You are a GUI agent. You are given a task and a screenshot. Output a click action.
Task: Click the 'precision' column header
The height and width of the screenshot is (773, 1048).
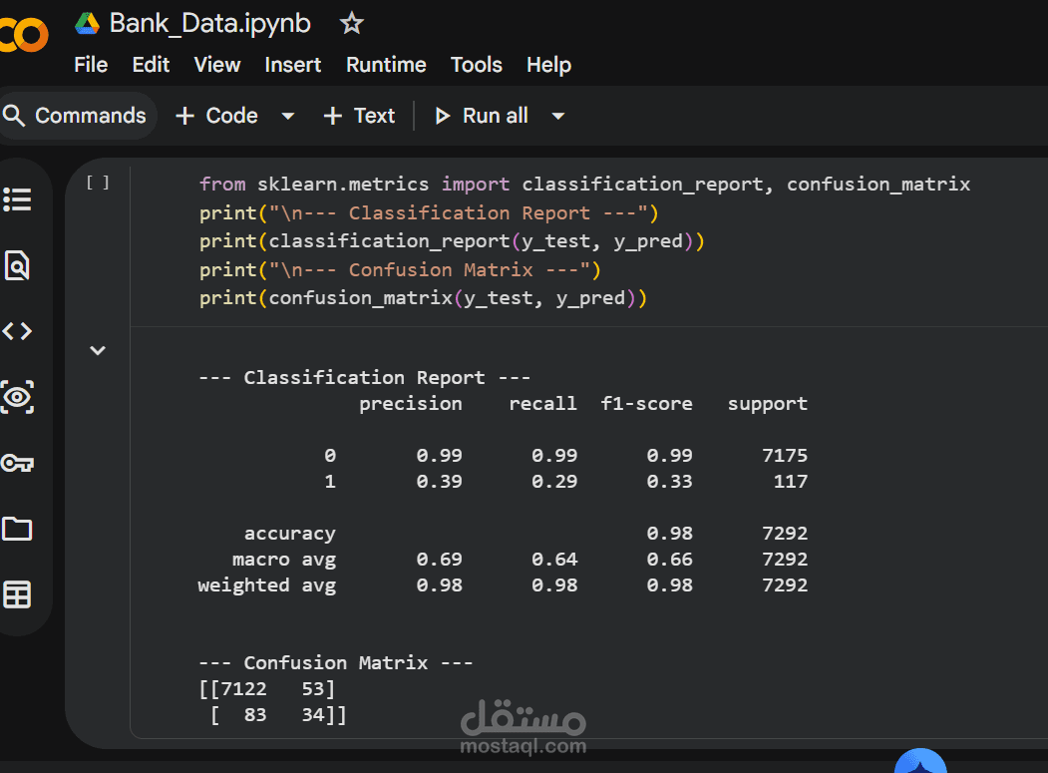tap(411, 404)
